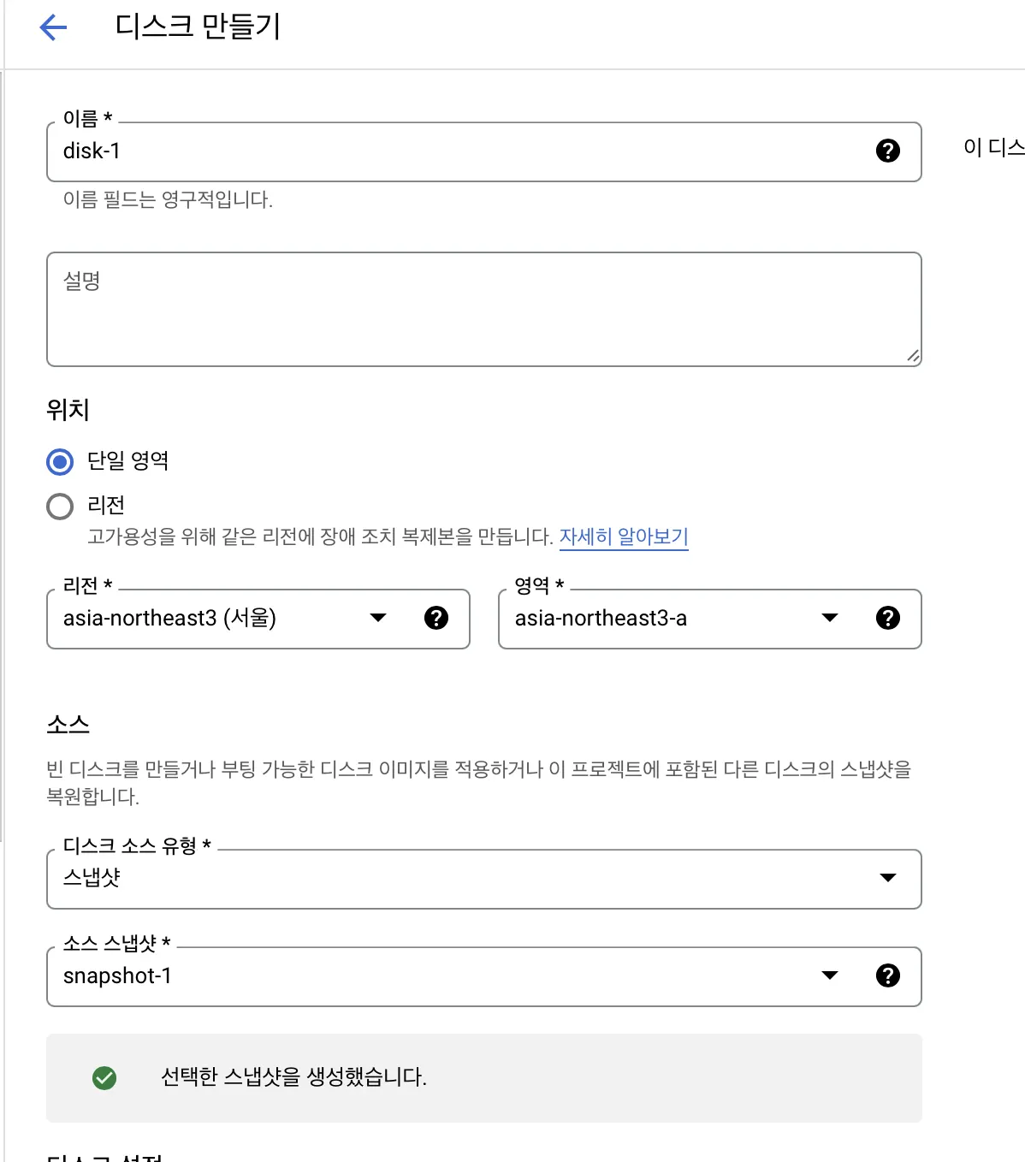Open help icon for region field
1025x1162 pixels.
click(436, 619)
